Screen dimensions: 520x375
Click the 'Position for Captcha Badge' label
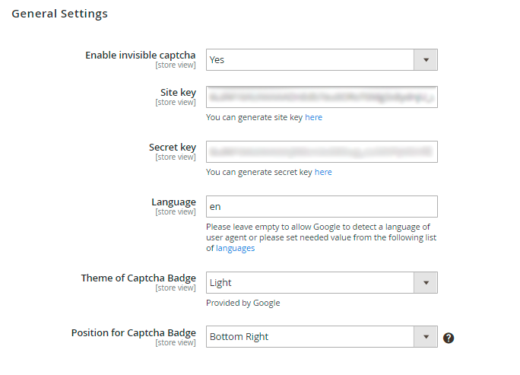click(133, 333)
